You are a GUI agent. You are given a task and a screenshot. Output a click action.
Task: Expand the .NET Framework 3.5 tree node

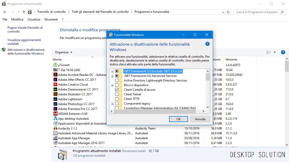(x=112, y=72)
